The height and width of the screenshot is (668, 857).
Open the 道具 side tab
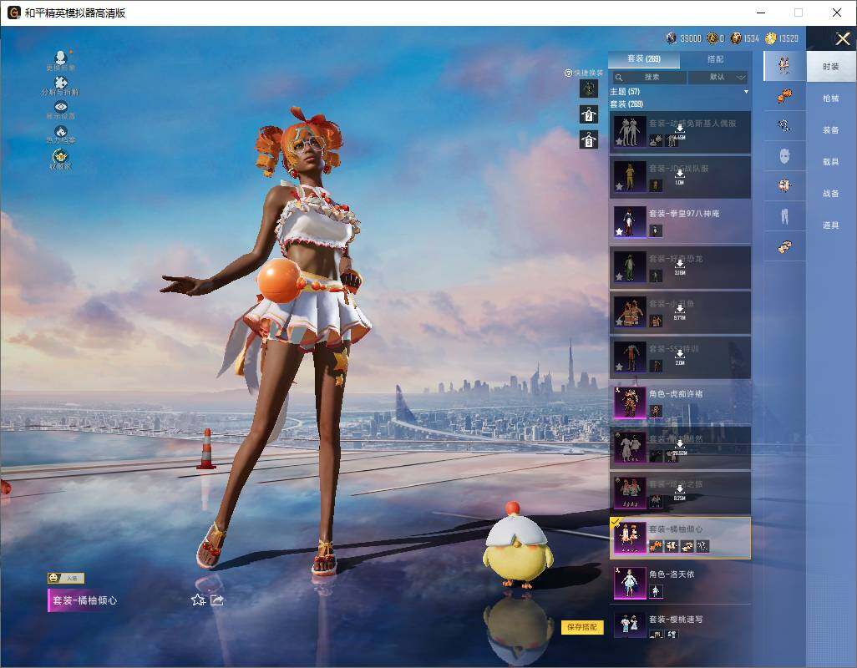(x=831, y=225)
